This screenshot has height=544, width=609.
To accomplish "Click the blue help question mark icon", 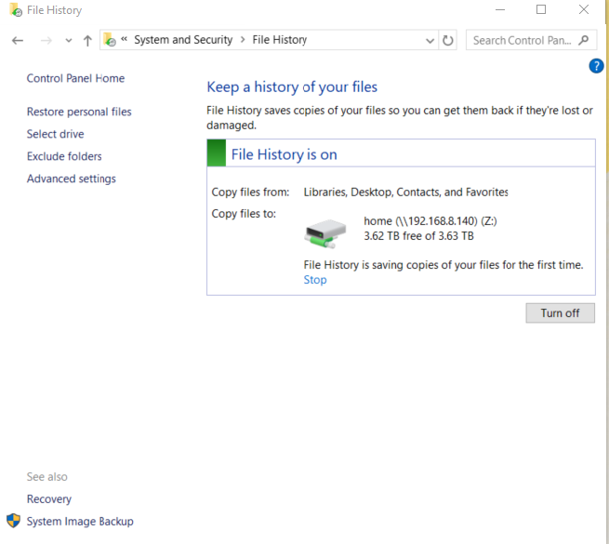I will [596, 66].
